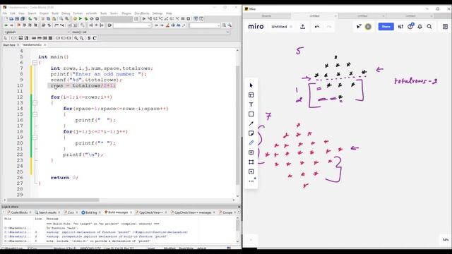Click the Open file icon in Code::Blocks
452x254 pixels.
(x=11, y=19)
